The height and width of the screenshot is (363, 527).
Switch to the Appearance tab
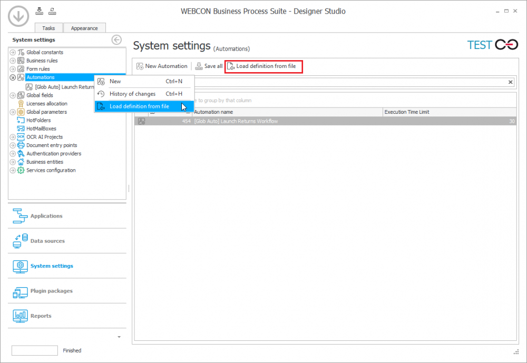point(84,28)
